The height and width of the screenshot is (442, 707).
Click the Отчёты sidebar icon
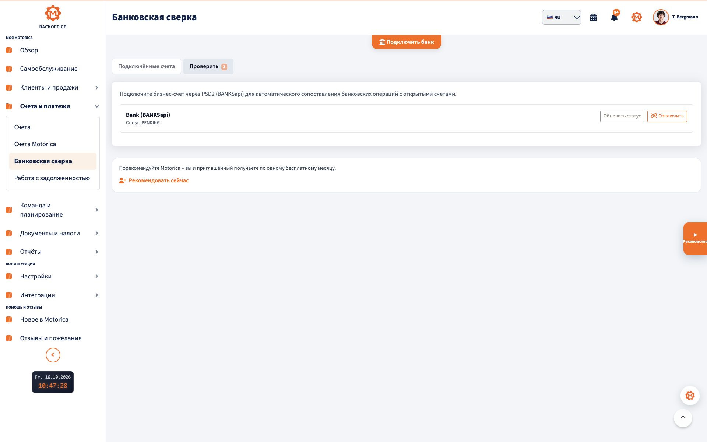9,252
